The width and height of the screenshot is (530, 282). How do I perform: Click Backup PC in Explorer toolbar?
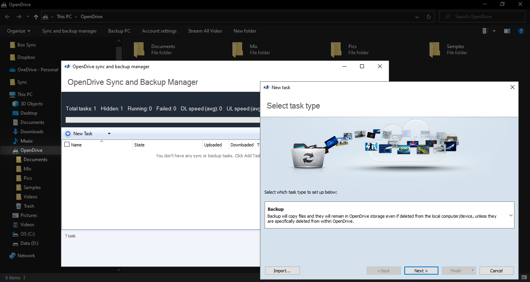[119, 31]
